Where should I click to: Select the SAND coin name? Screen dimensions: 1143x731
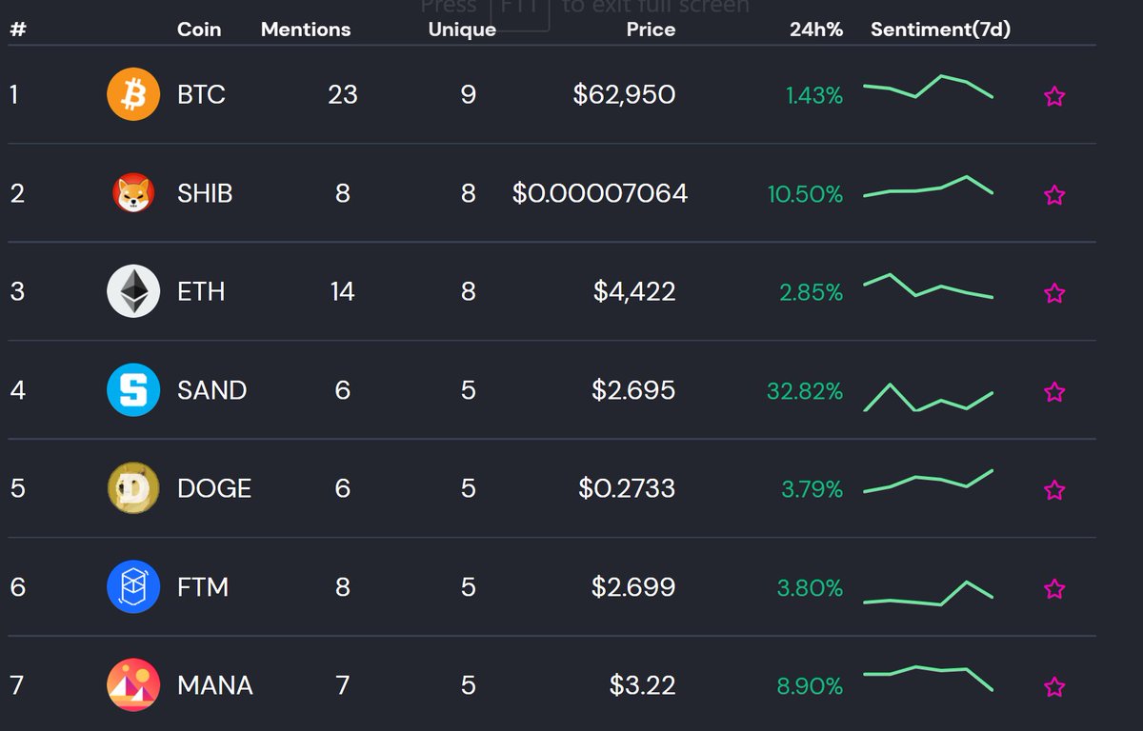coord(211,390)
